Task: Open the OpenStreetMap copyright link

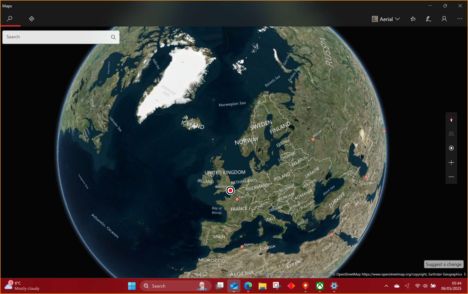Action: (394, 274)
